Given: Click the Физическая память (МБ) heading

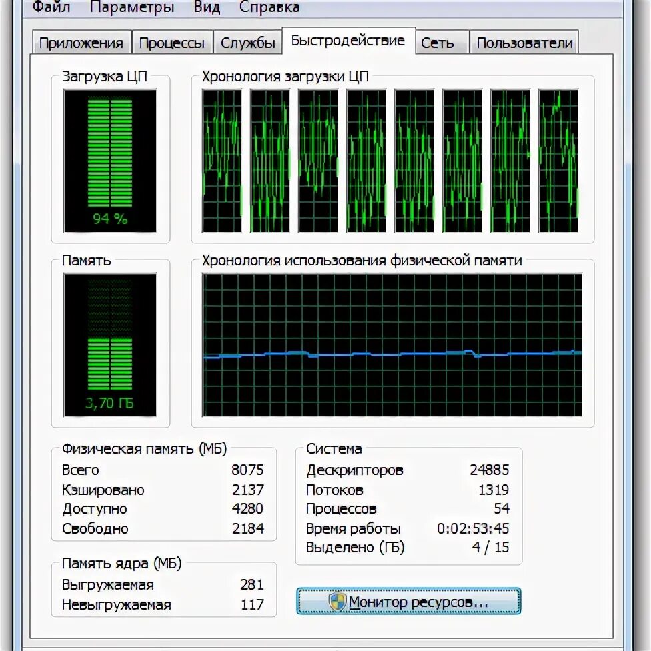Looking at the screenshot, I should tap(145, 448).
